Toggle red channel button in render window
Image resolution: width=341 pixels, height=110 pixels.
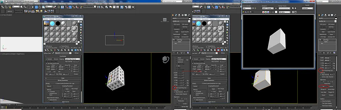pyautogui.click(x=263, y=12)
